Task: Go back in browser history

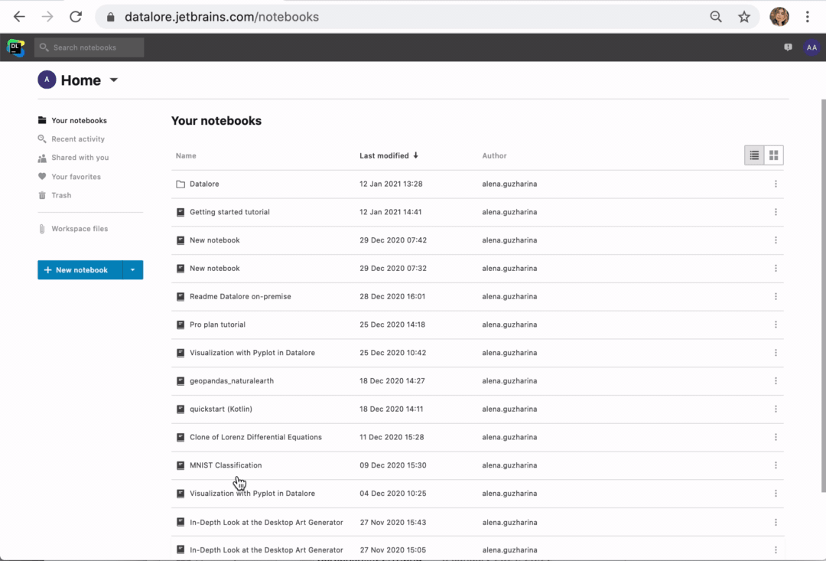Action: tap(19, 17)
